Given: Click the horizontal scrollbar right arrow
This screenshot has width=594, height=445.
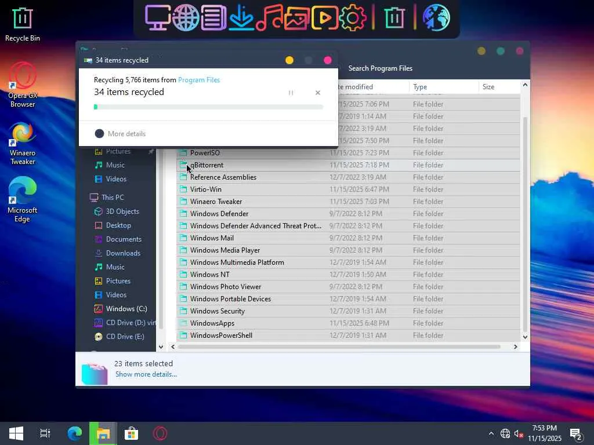Looking at the screenshot, I should 515,346.
